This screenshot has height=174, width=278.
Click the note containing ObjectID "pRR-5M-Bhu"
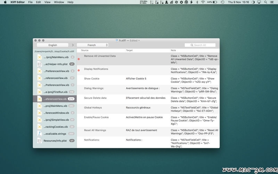[195, 90]
